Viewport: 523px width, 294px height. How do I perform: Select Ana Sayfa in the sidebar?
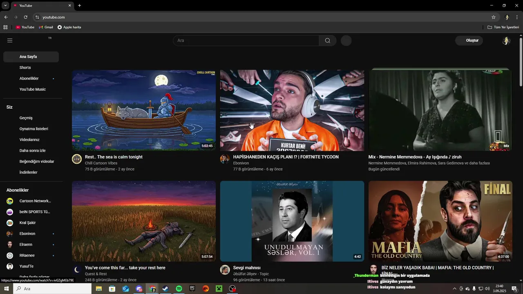coord(31,57)
